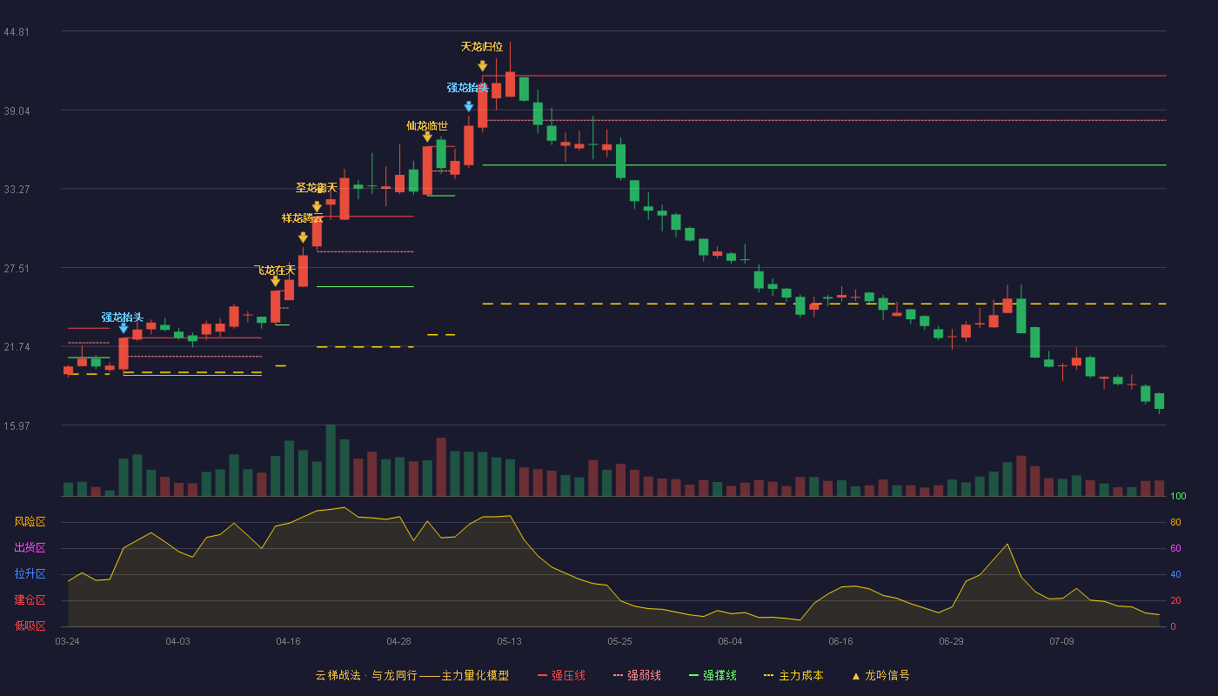
Task: Toggle the 龙吟信号 legend entry
Action: 880,675
